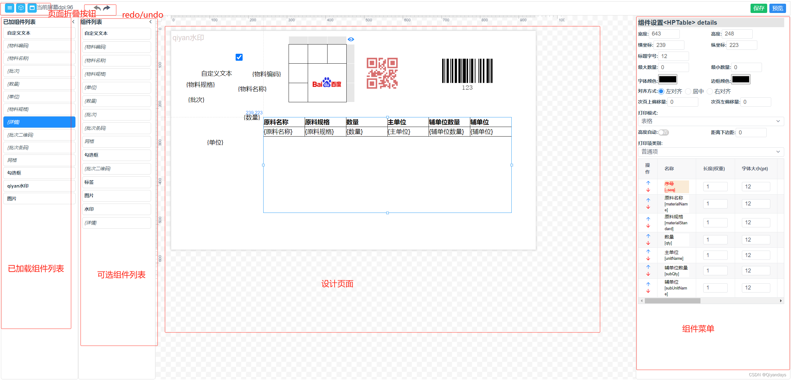Click down arrow for 原料规格 row
The width and height of the screenshot is (791, 380).
[648, 226]
